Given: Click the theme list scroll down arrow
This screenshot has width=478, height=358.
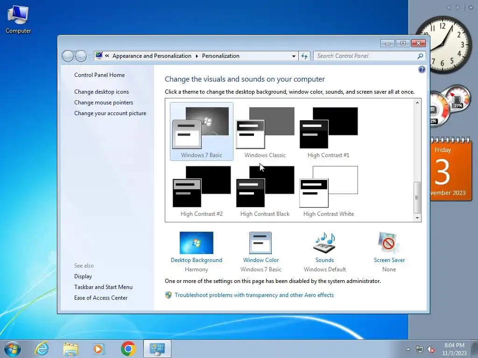Looking at the screenshot, I should click(417, 218).
